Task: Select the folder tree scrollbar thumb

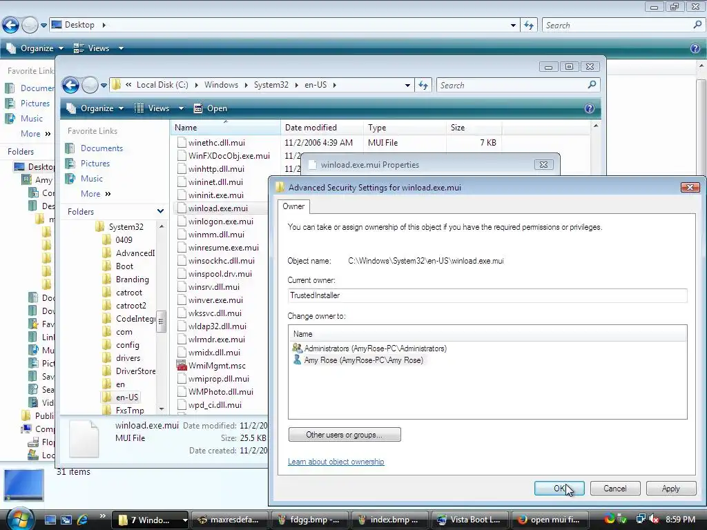Action: 161,322
